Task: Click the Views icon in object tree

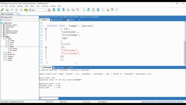Action: [x=6, y=52]
